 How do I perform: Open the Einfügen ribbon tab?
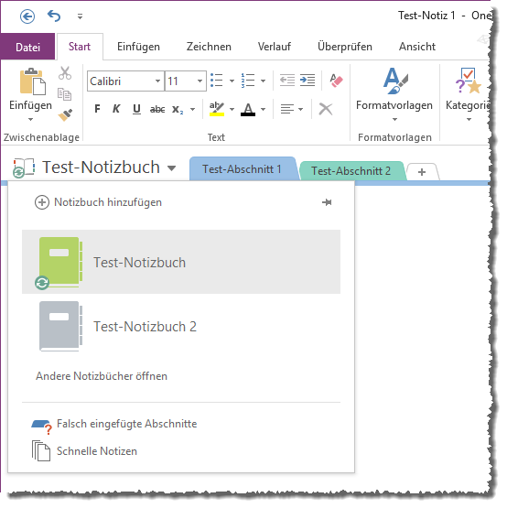(x=138, y=47)
